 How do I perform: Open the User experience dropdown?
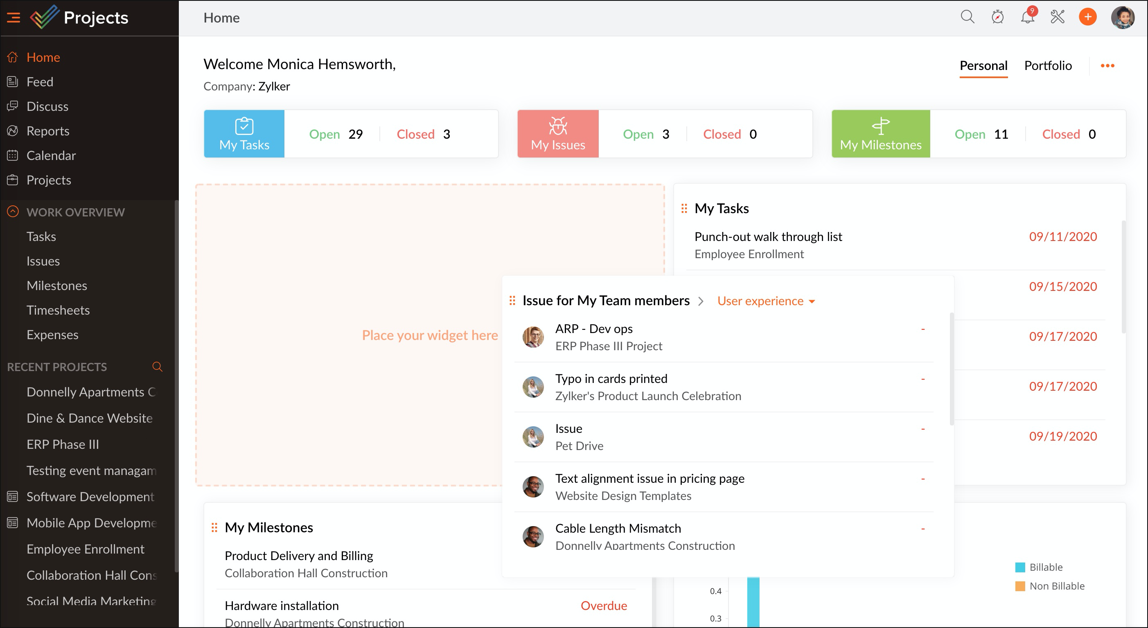click(766, 301)
